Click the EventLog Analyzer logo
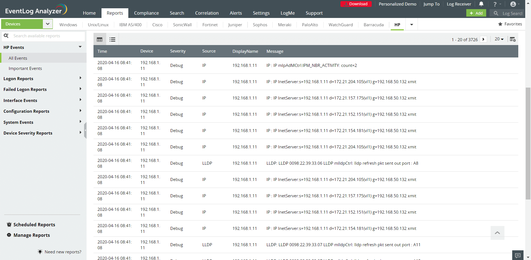Image resolution: width=531 pixels, height=260 pixels. pos(36,10)
